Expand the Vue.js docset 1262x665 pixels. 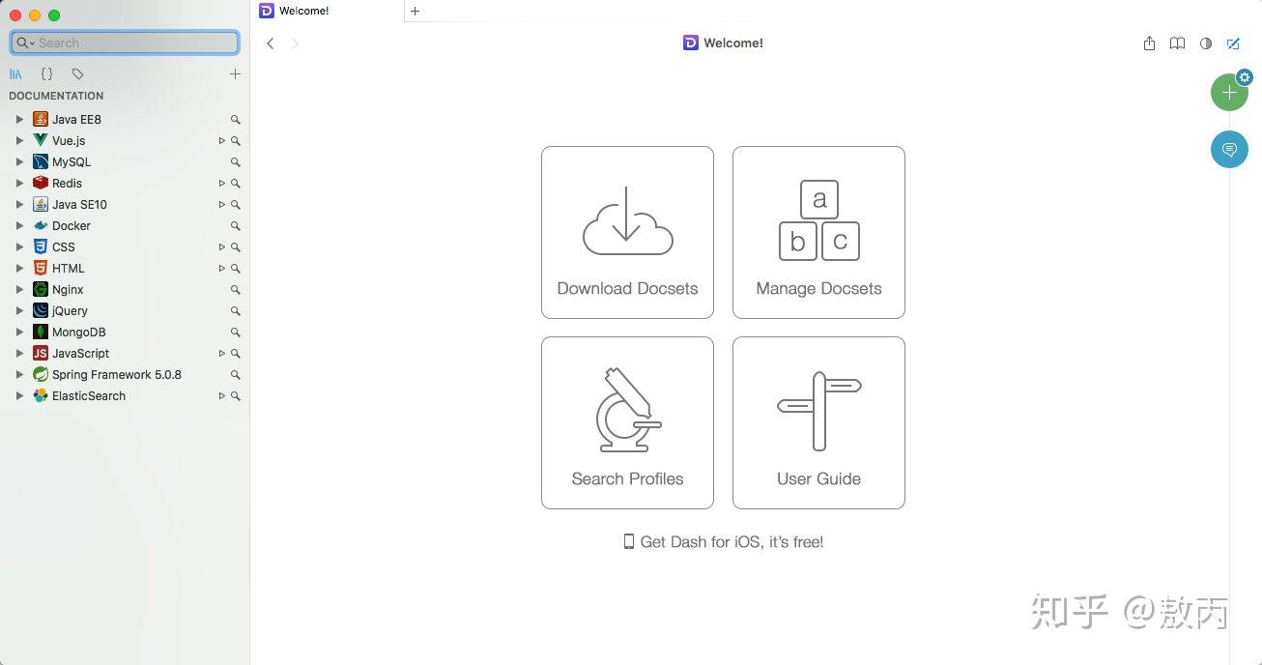[19, 141]
